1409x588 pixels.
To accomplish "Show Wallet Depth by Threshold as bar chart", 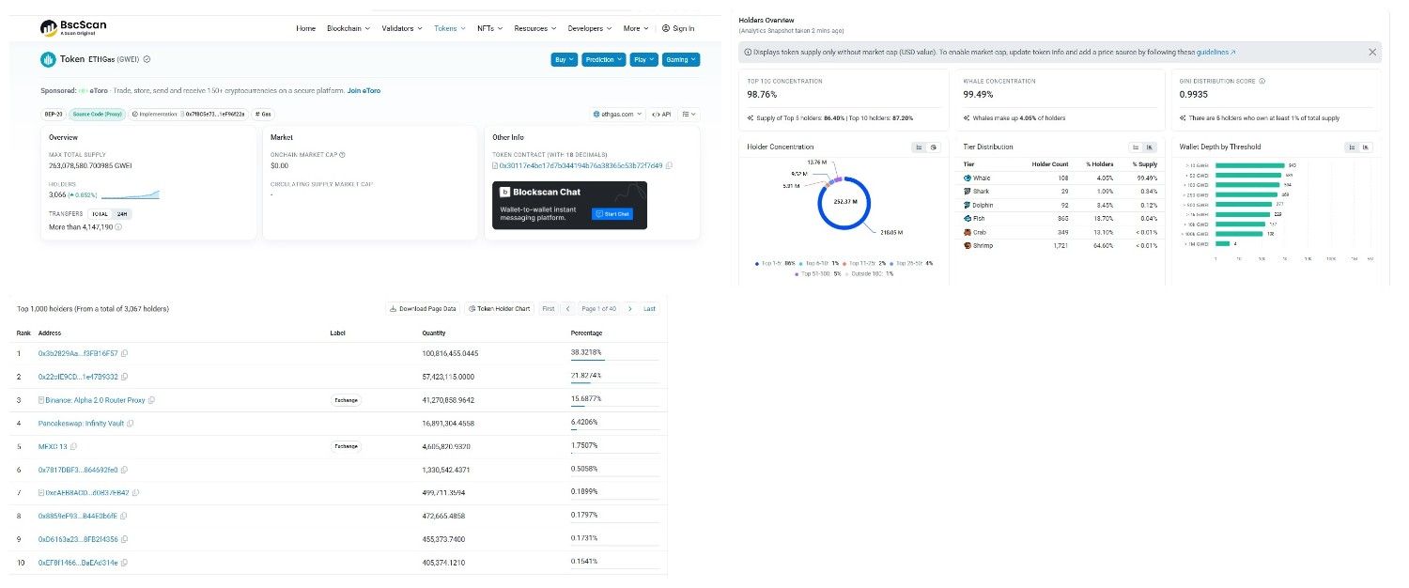I will click(1366, 147).
